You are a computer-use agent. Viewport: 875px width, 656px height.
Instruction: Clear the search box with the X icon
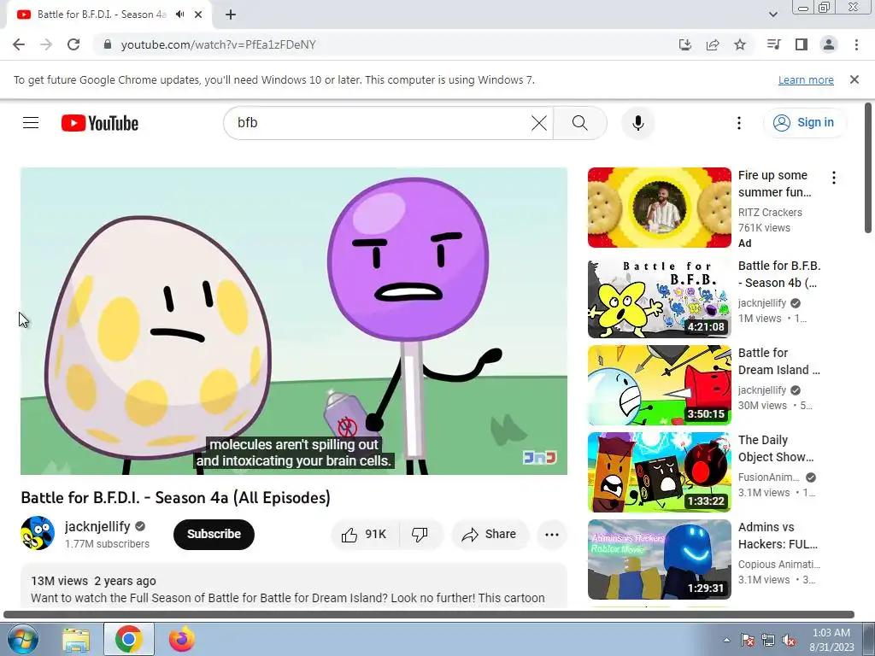pyautogui.click(x=538, y=123)
